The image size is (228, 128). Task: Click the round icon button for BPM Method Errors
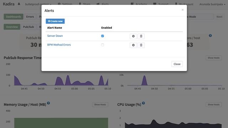click(133, 45)
